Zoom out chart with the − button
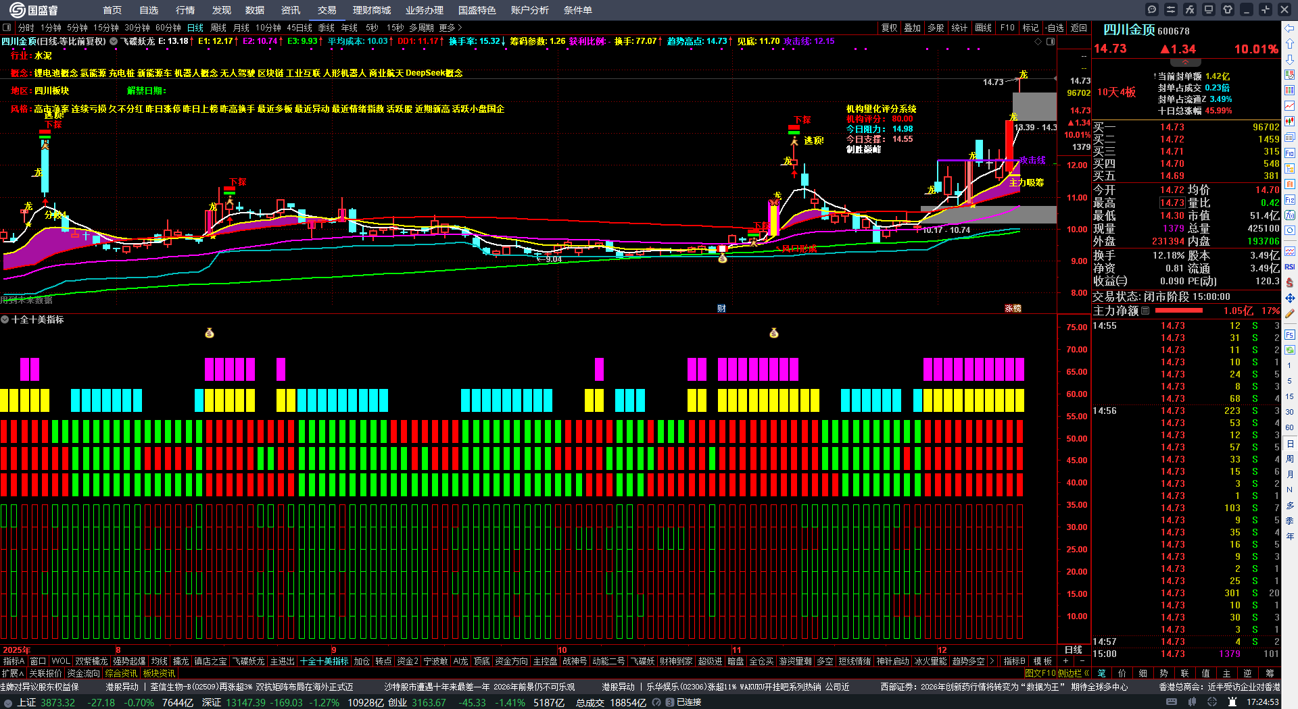The image size is (1298, 709). point(1082,662)
